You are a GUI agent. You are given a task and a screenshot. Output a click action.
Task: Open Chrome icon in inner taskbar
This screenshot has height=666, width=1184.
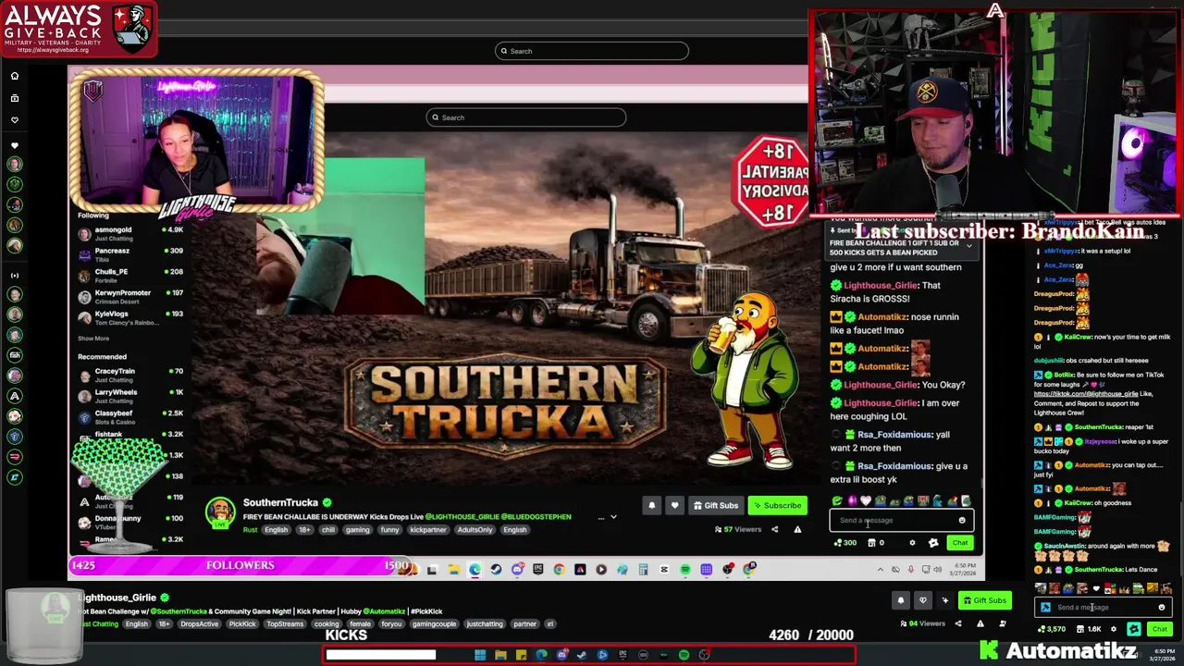pyautogui.click(x=560, y=569)
